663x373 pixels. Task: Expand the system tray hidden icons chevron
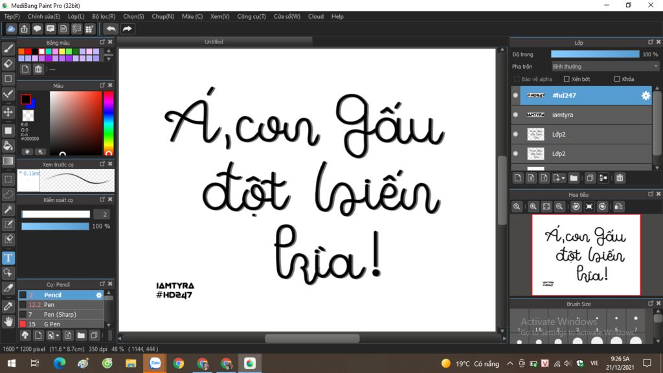(510, 363)
